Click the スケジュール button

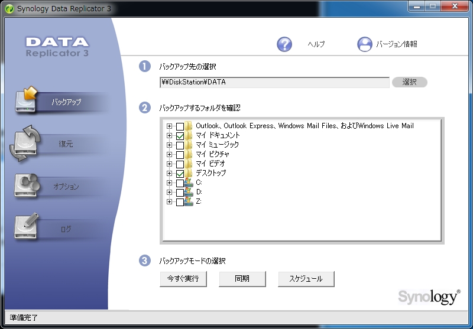(x=306, y=279)
